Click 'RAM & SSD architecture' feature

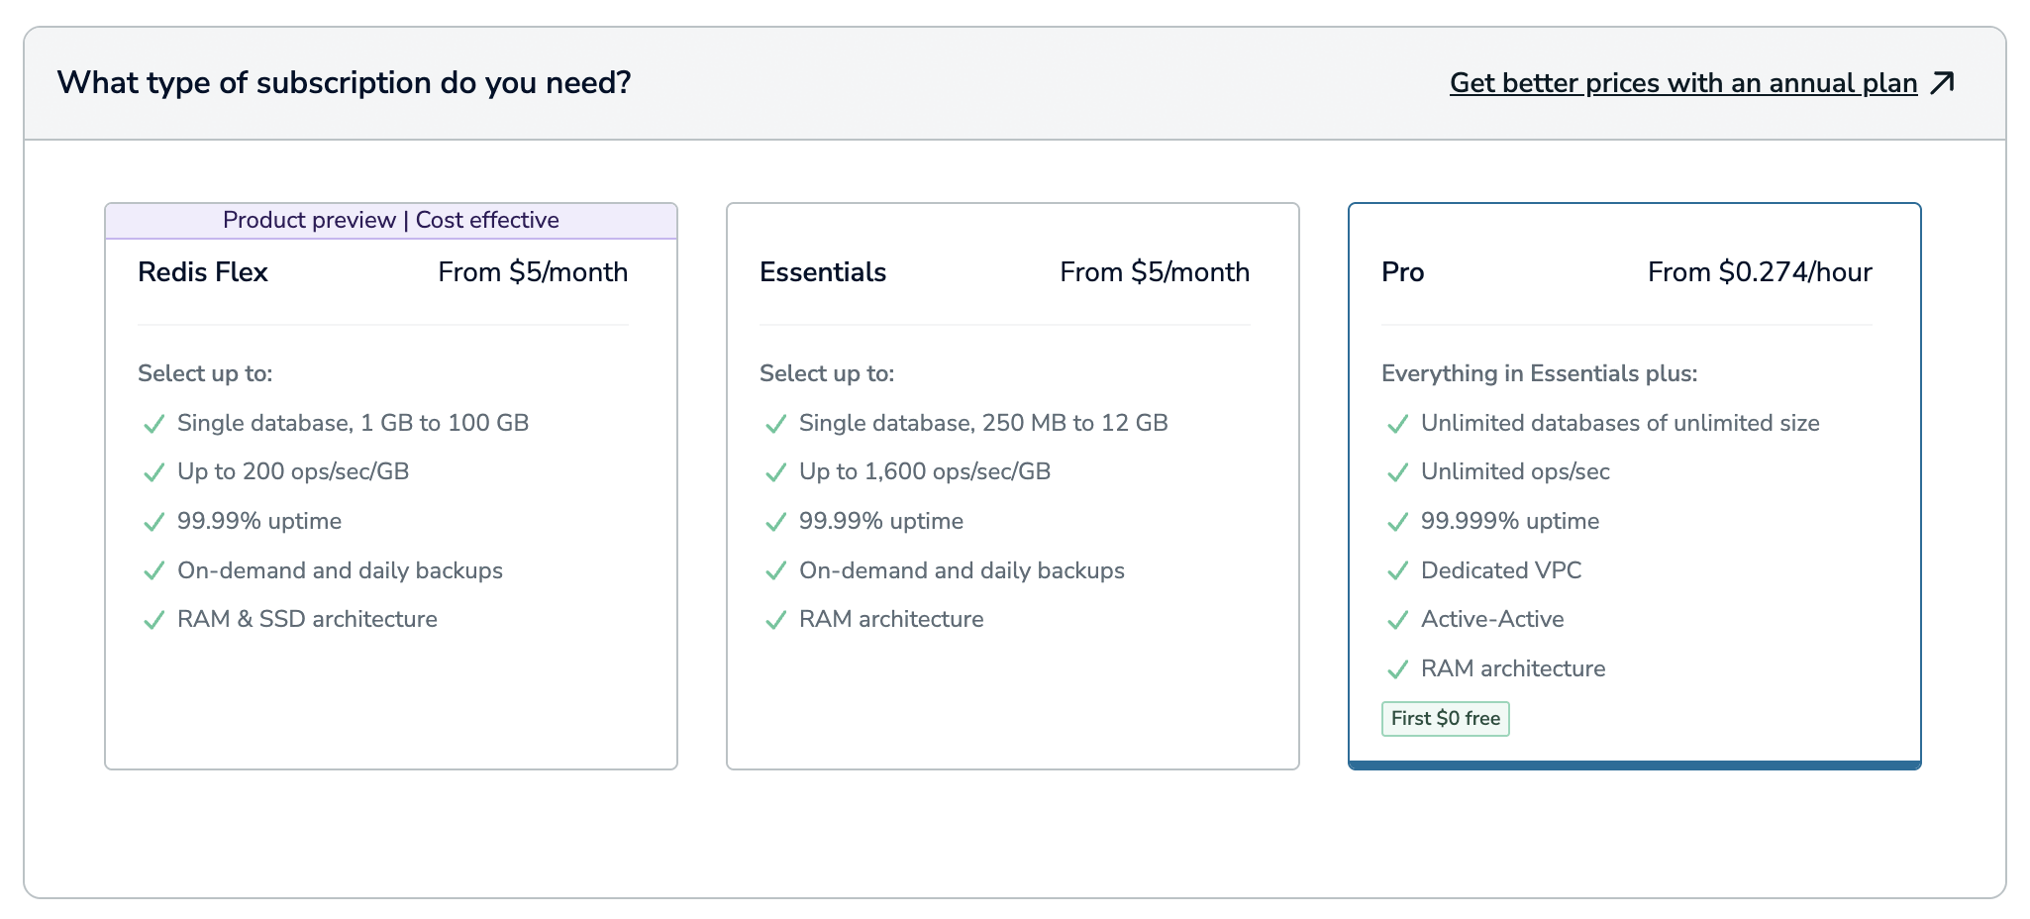307,619
